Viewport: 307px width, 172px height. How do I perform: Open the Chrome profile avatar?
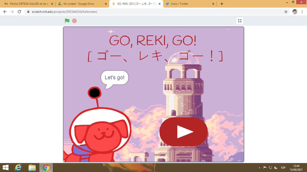[x=295, y=12]
